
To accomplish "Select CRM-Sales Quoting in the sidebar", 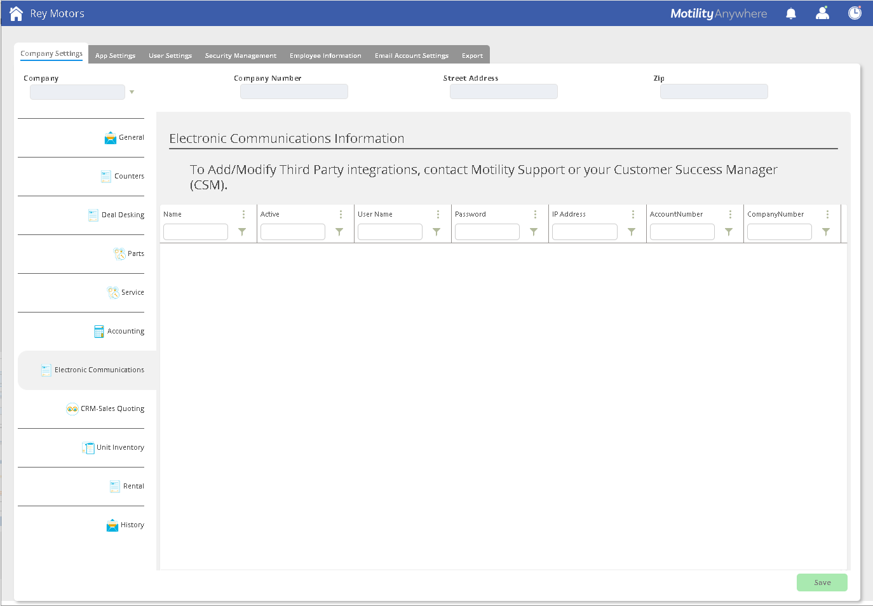I will click(112, 409).
